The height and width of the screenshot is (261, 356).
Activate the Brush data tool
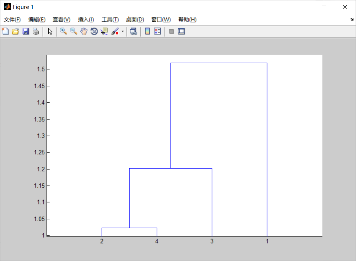click(115, 31)
